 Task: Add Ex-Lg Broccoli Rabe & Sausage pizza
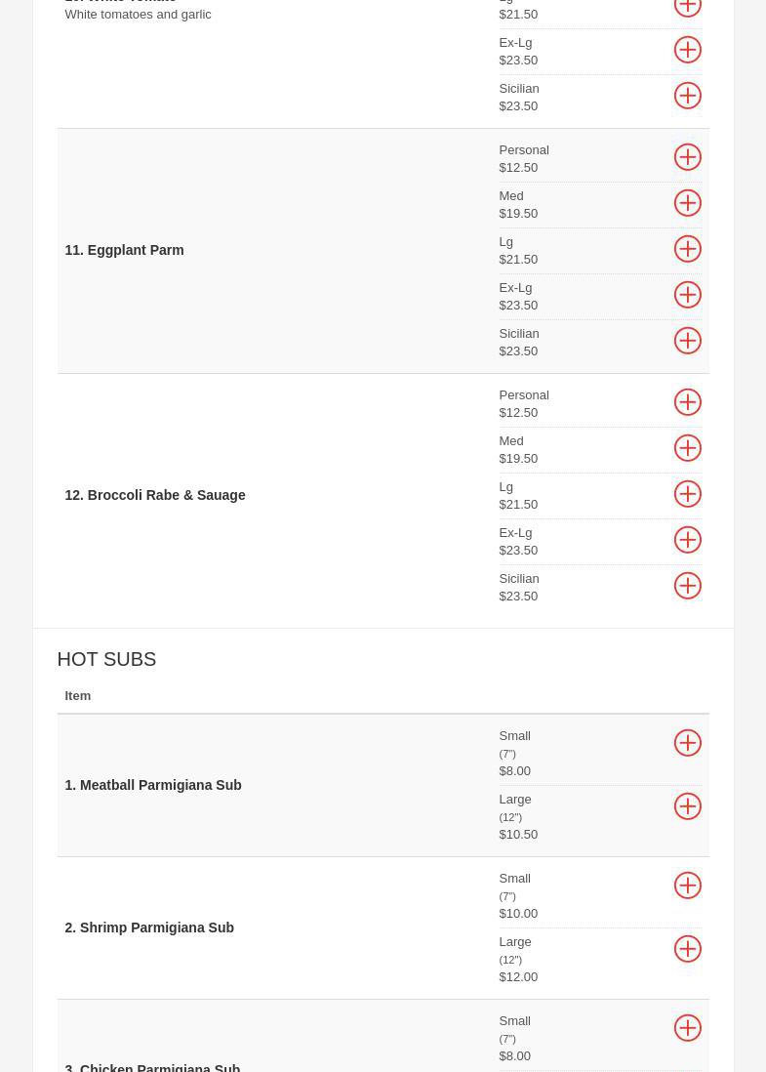(687, 540)
